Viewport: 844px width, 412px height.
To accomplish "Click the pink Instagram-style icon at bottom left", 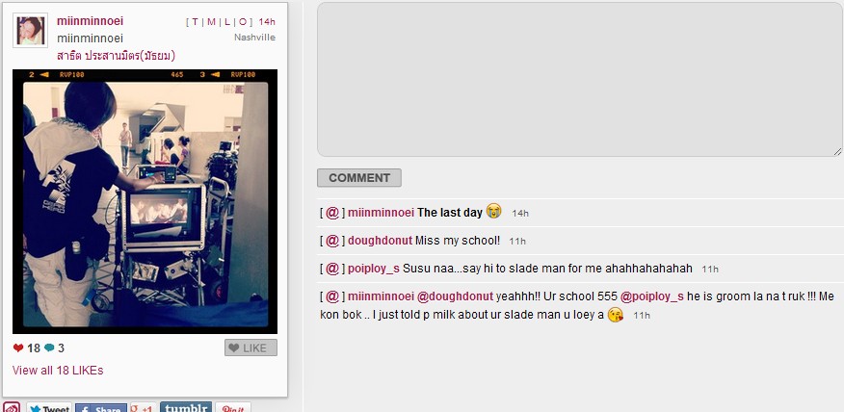I will (12, 407).
